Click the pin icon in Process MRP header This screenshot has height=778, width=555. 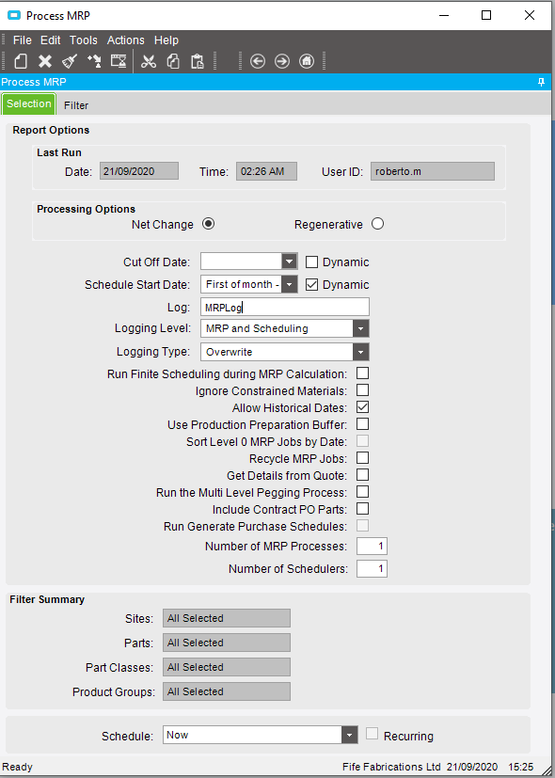click(541, 83)
